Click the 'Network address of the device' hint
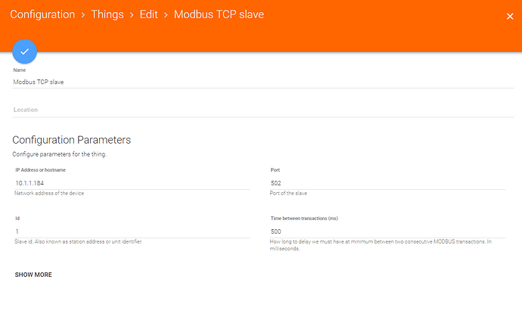 (x=49, y=194)
